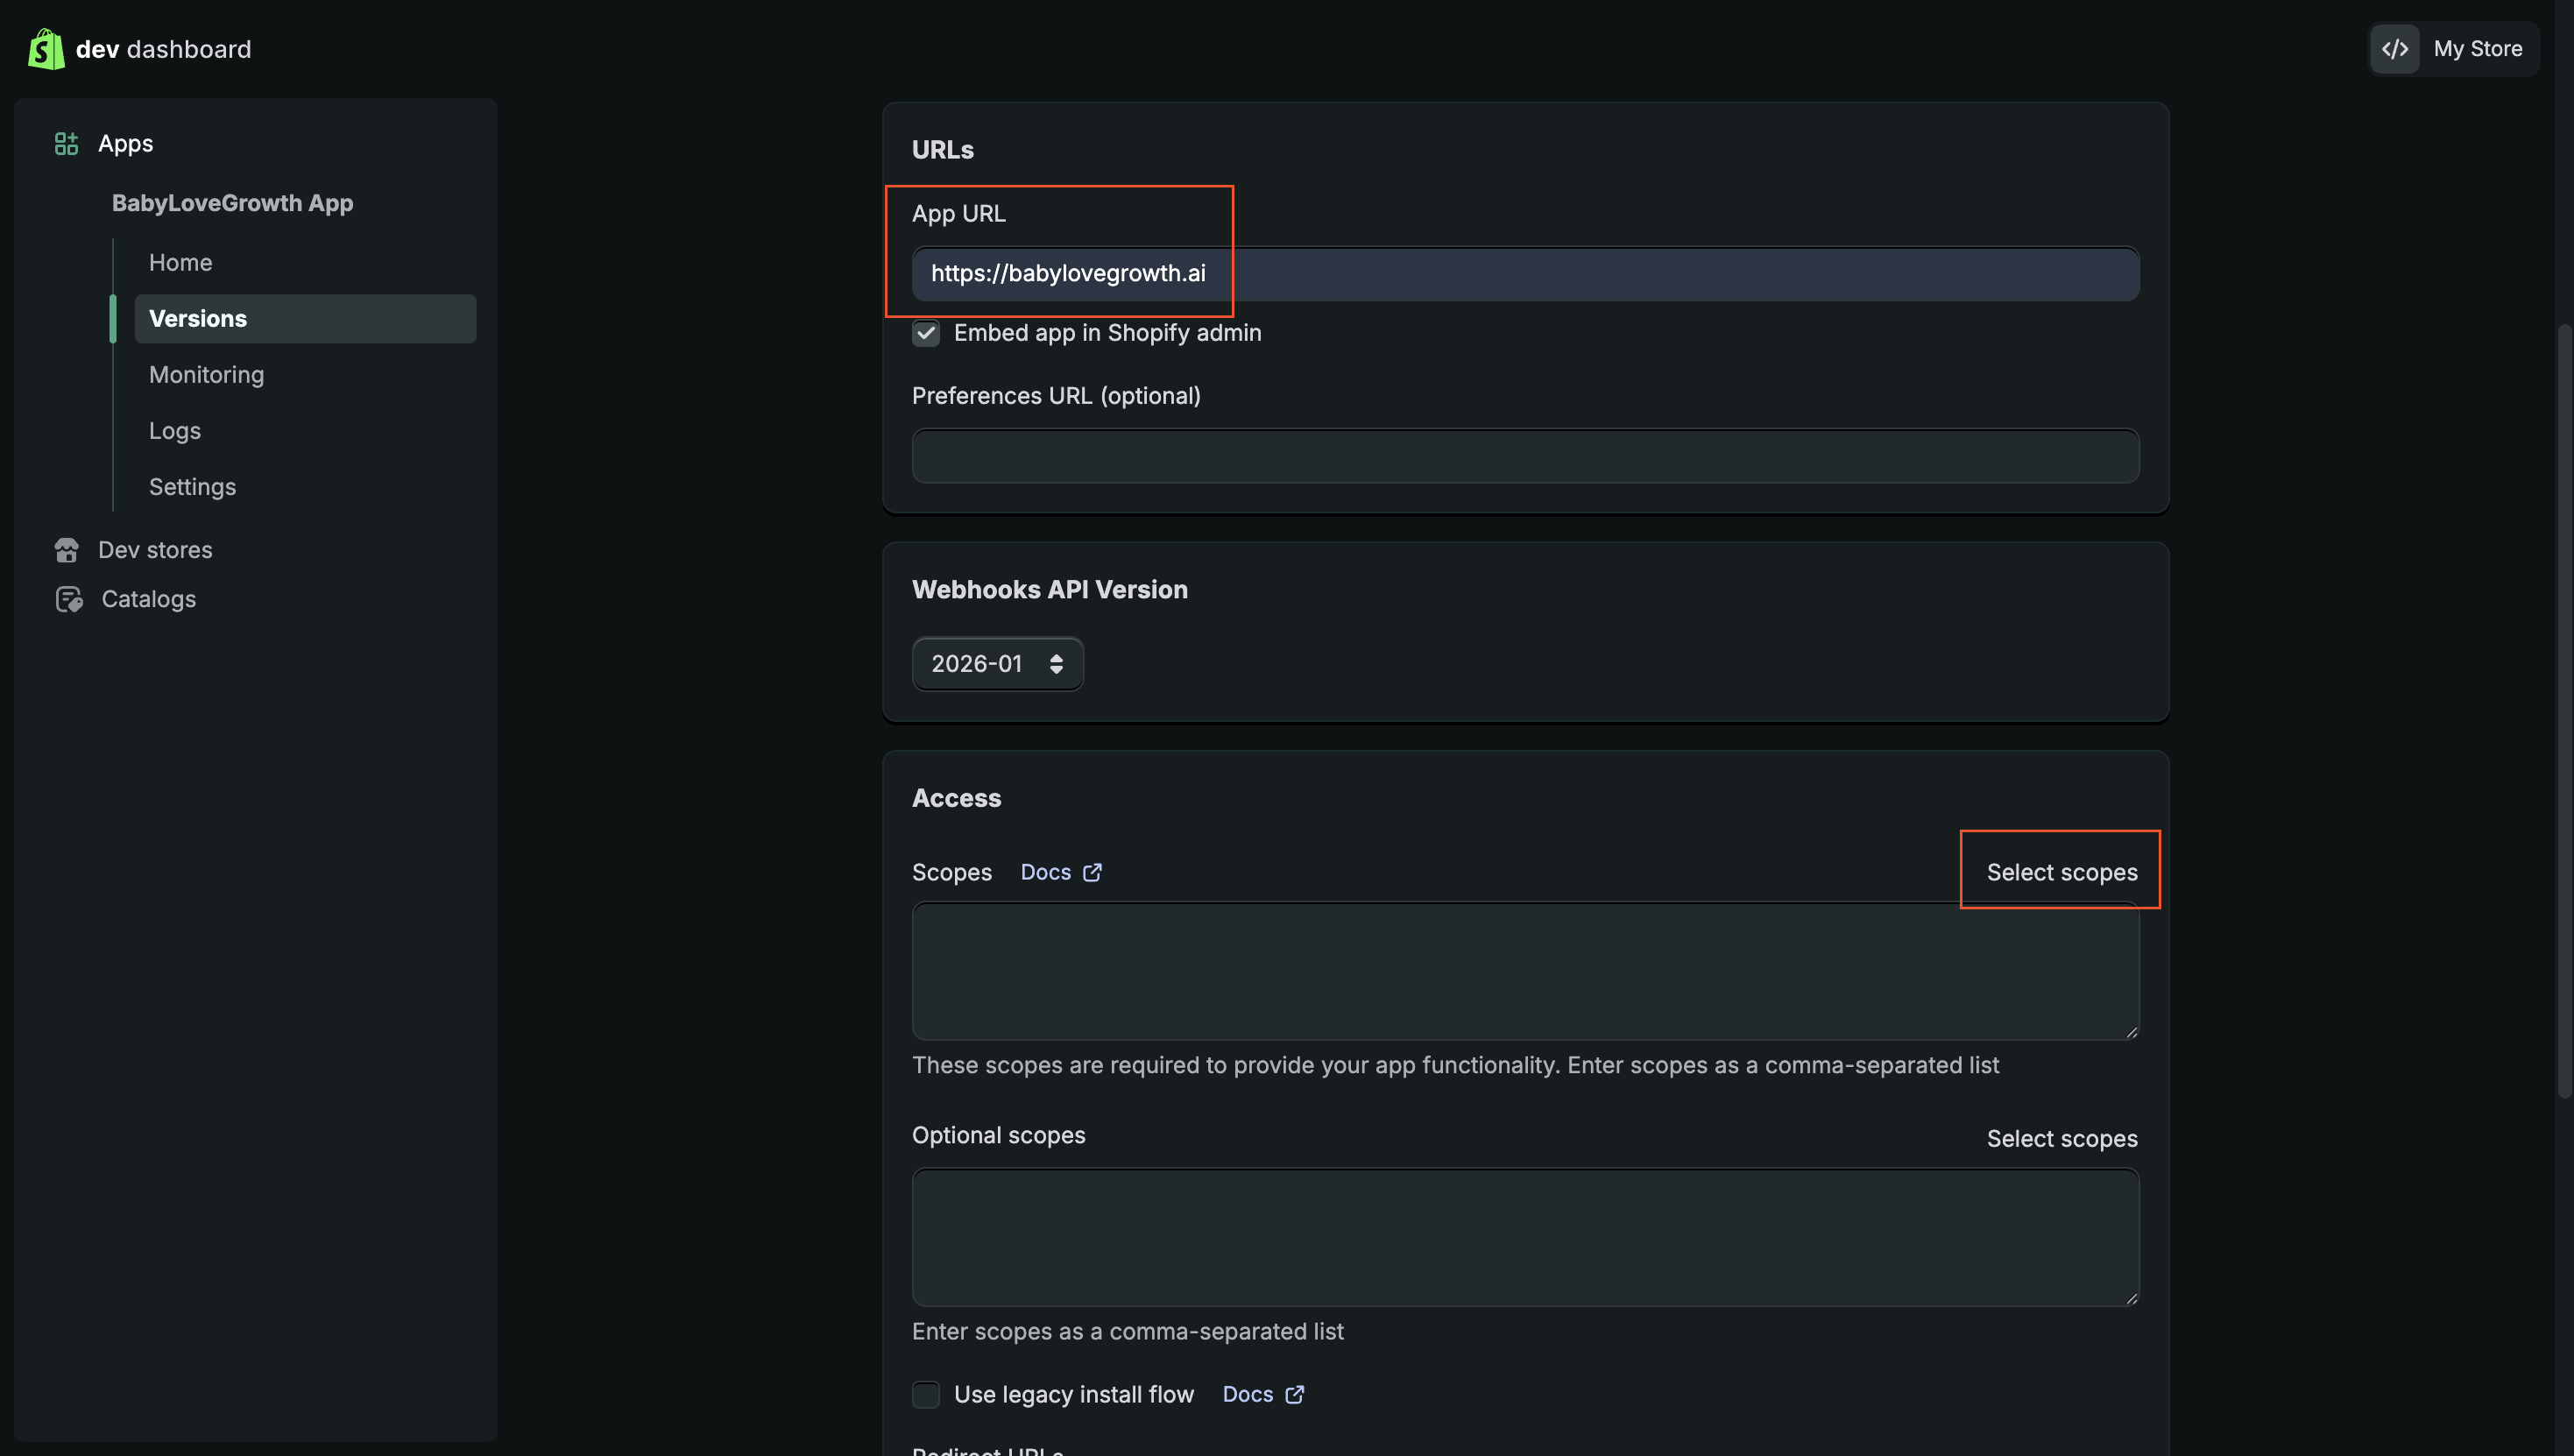Click the Shopify bag logo icon

[46, 49]
